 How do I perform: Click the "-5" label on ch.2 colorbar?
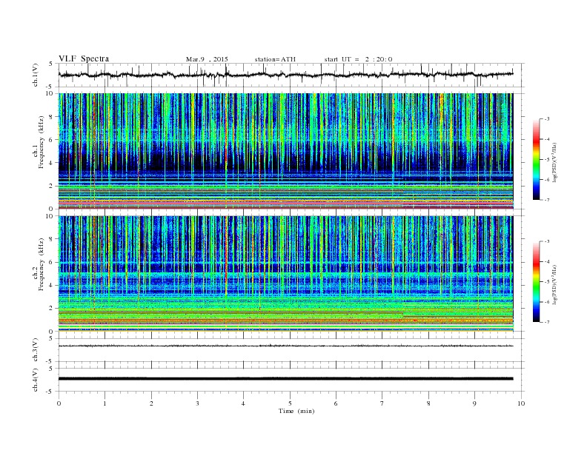546,282
